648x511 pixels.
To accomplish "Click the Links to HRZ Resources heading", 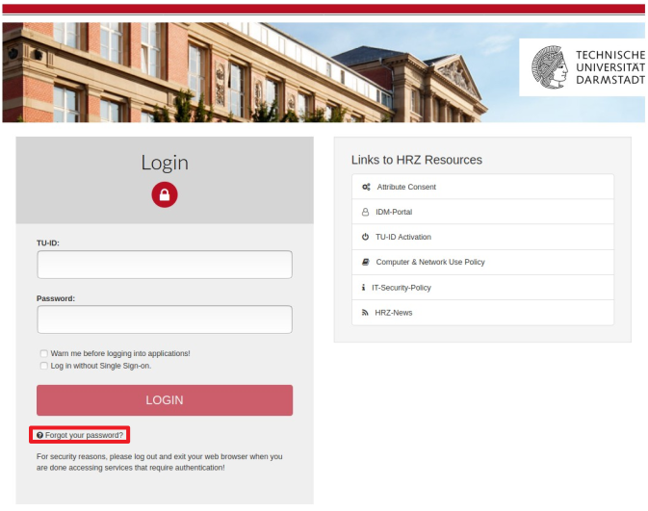I will (x=417, y=160).
